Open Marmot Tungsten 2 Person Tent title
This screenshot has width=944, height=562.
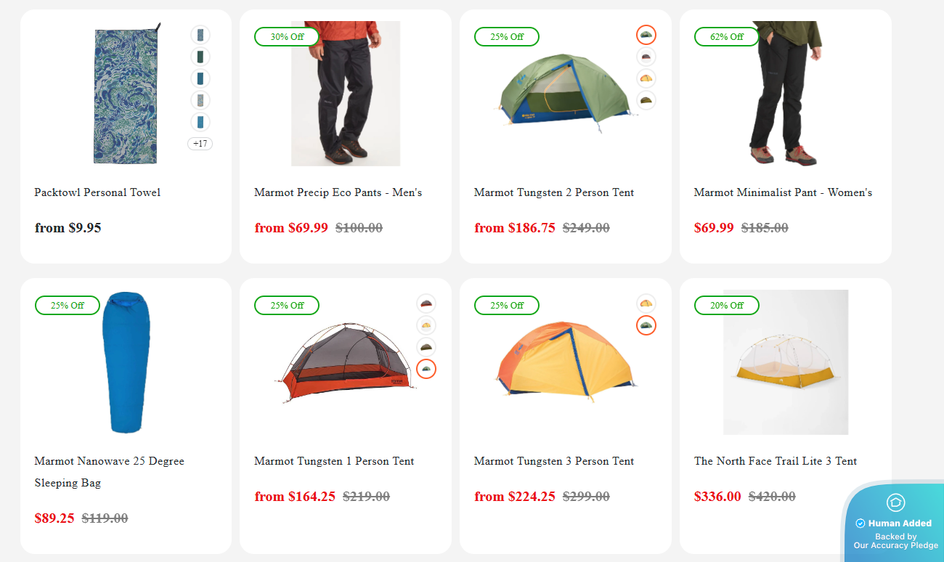click(x=554, y=192)
